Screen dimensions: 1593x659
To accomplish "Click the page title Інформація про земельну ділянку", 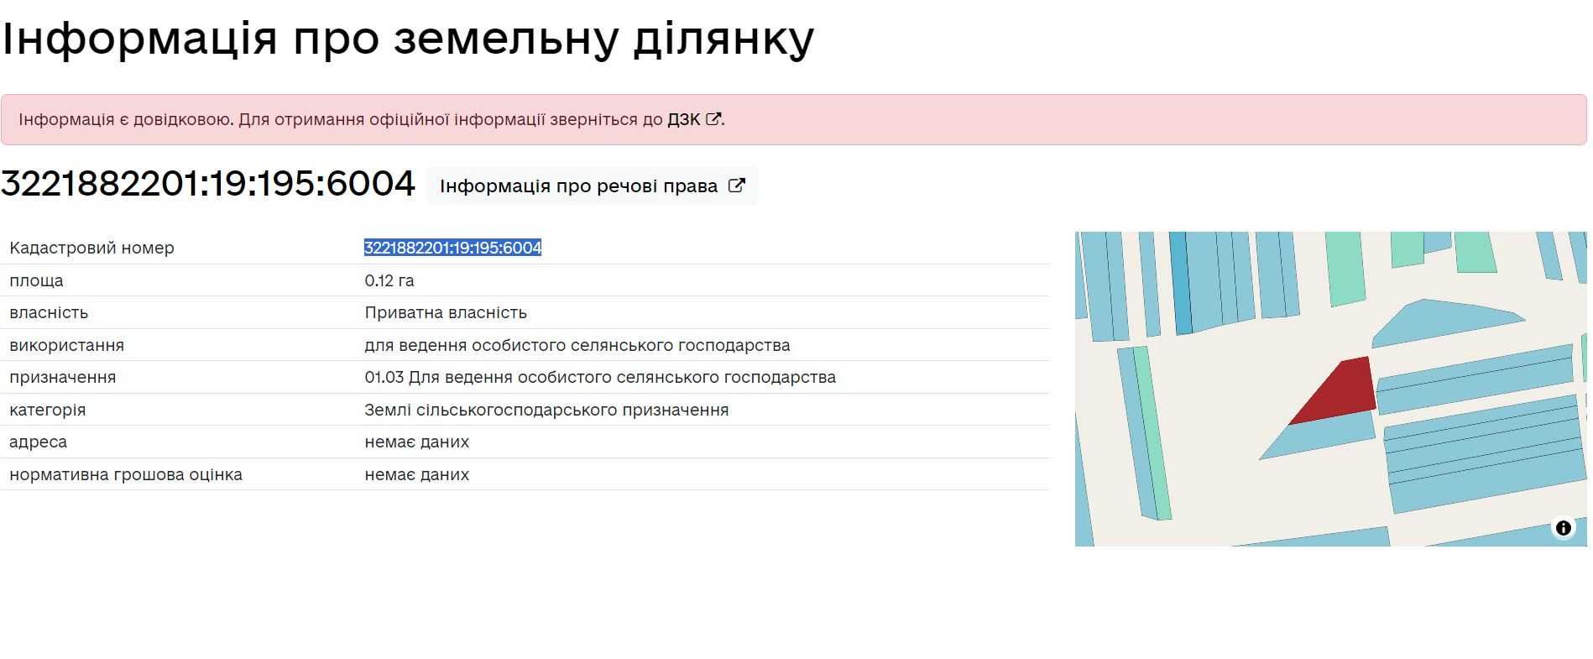I will (x=408, y=38).
